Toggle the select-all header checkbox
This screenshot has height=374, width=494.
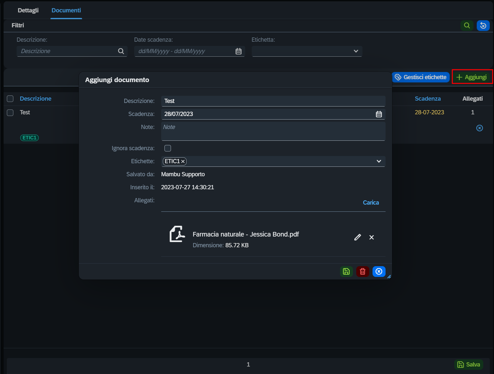pos(10,99)
